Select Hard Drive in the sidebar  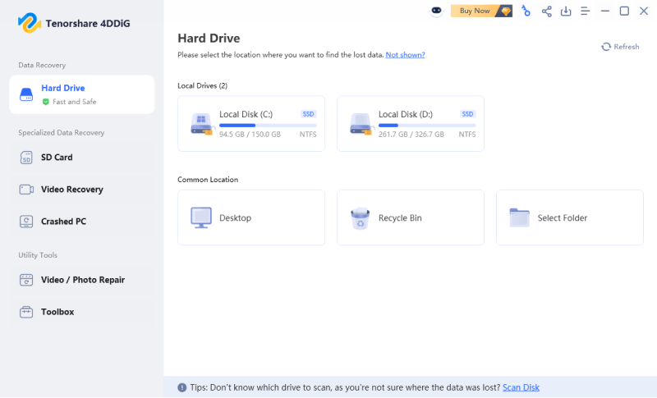[x=81, y=94]
